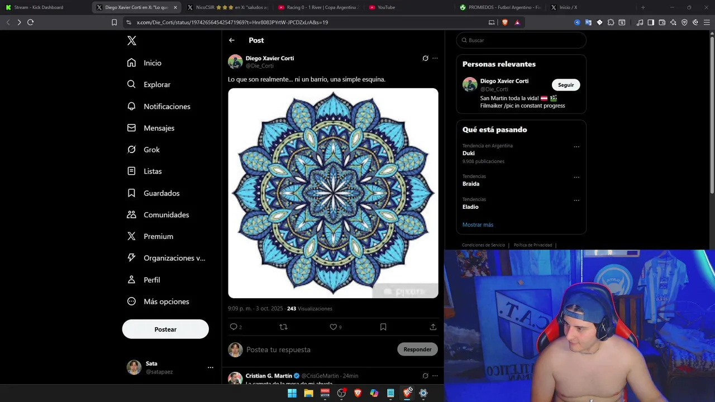The height and width of the screenshot is (402, 715).
Task: Bookmark the post with the bookmark icon
Action: tap(383, 327)
